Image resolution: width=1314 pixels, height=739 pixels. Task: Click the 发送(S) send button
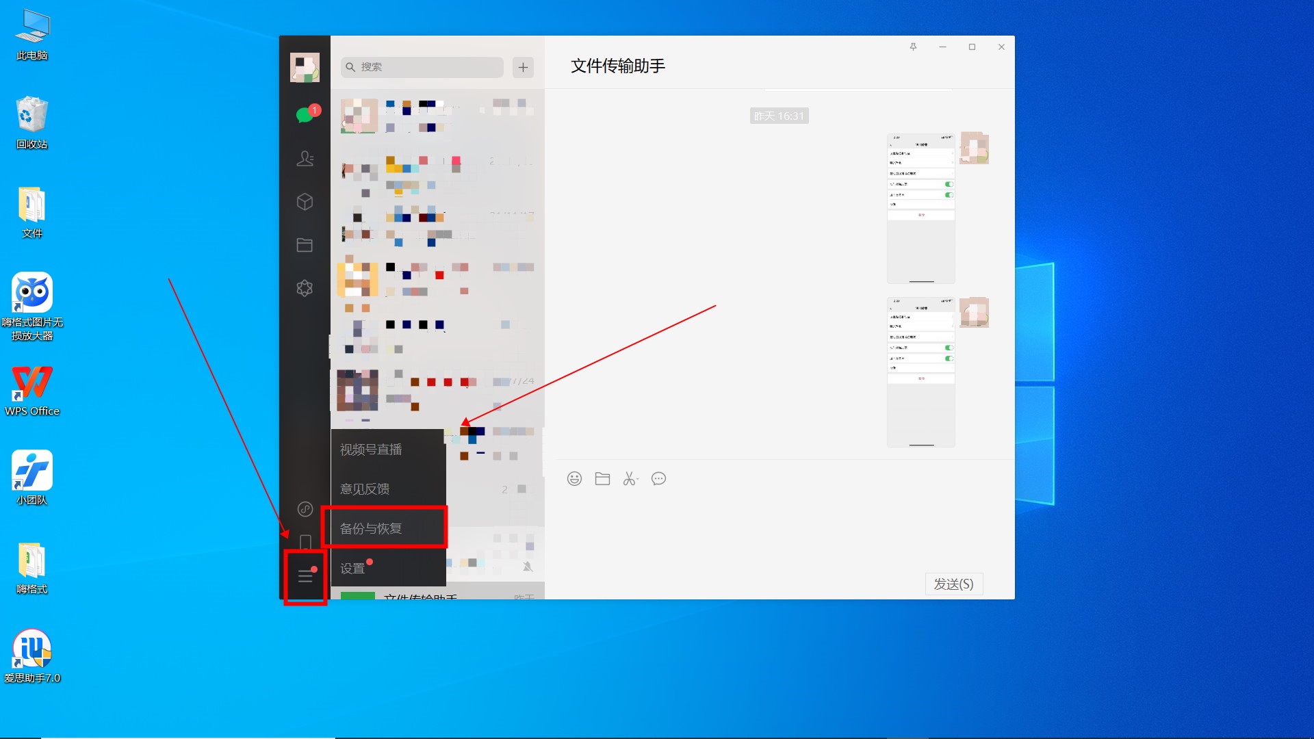953,584
